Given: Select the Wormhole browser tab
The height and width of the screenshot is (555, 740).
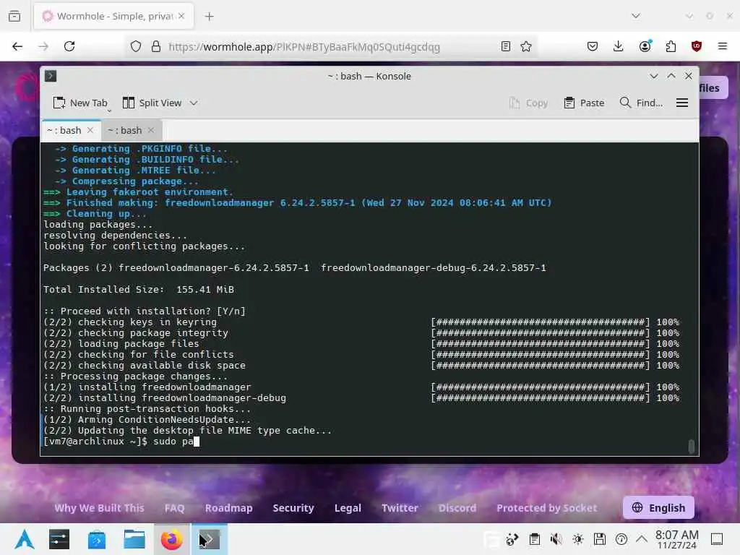Looking at the screenshot, I should coord(113,17).
